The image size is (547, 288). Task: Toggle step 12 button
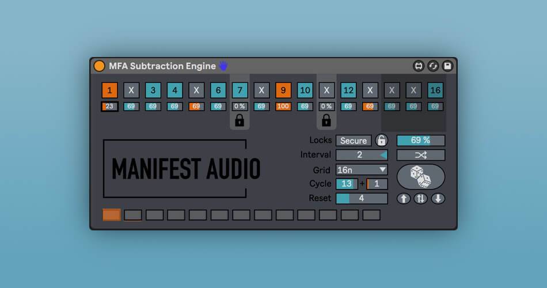pos(348,90)
